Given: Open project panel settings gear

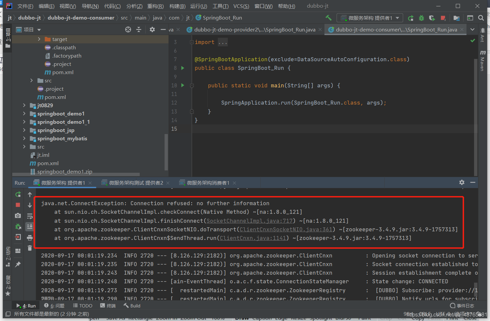Looking at the screenshot, I should tap(152, 29).
